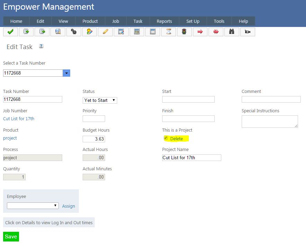
Task: Click the pencil edit toolbar icon
Action: point(105,32)
